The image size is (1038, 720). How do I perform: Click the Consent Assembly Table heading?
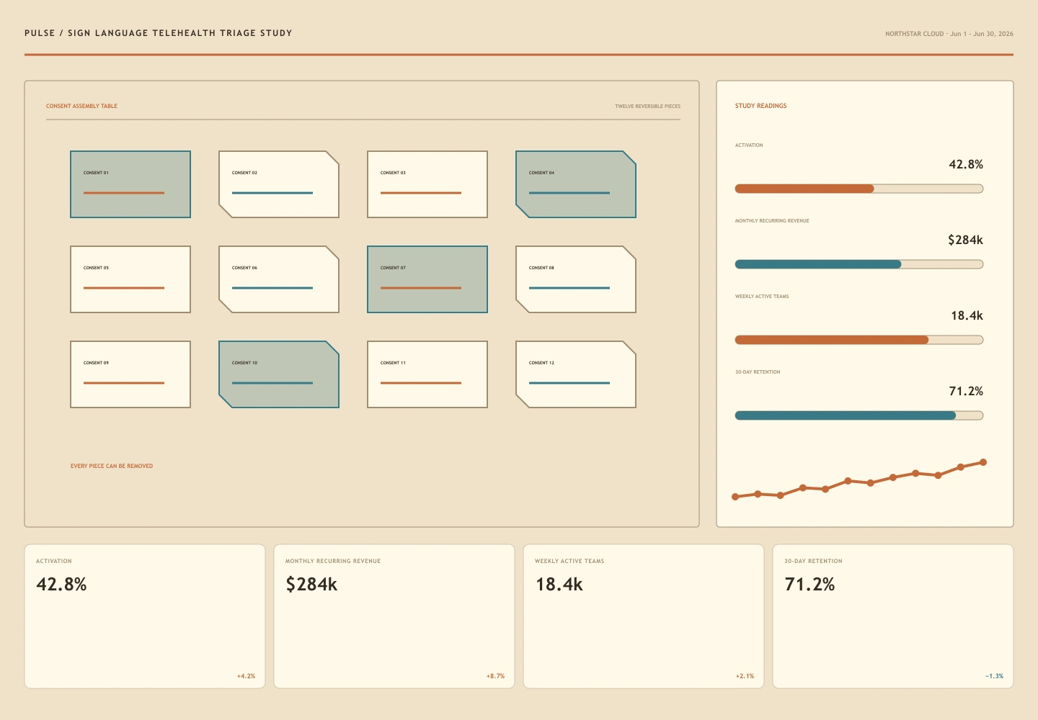[x=81, y=106]
